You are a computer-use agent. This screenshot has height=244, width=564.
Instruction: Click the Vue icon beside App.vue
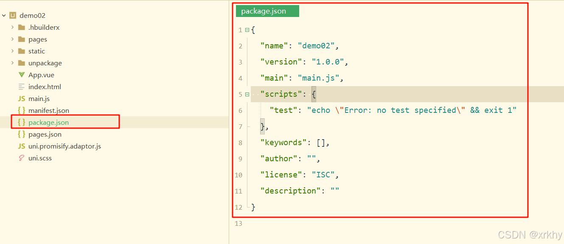click(x=22, y=75)
